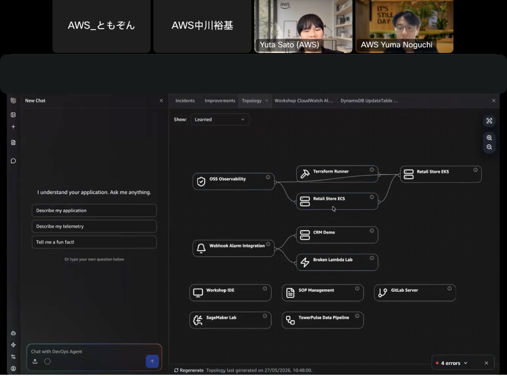The image size is (507, 376).
Task: Close the New Chat panel
Action: click(x=161, y=101)
